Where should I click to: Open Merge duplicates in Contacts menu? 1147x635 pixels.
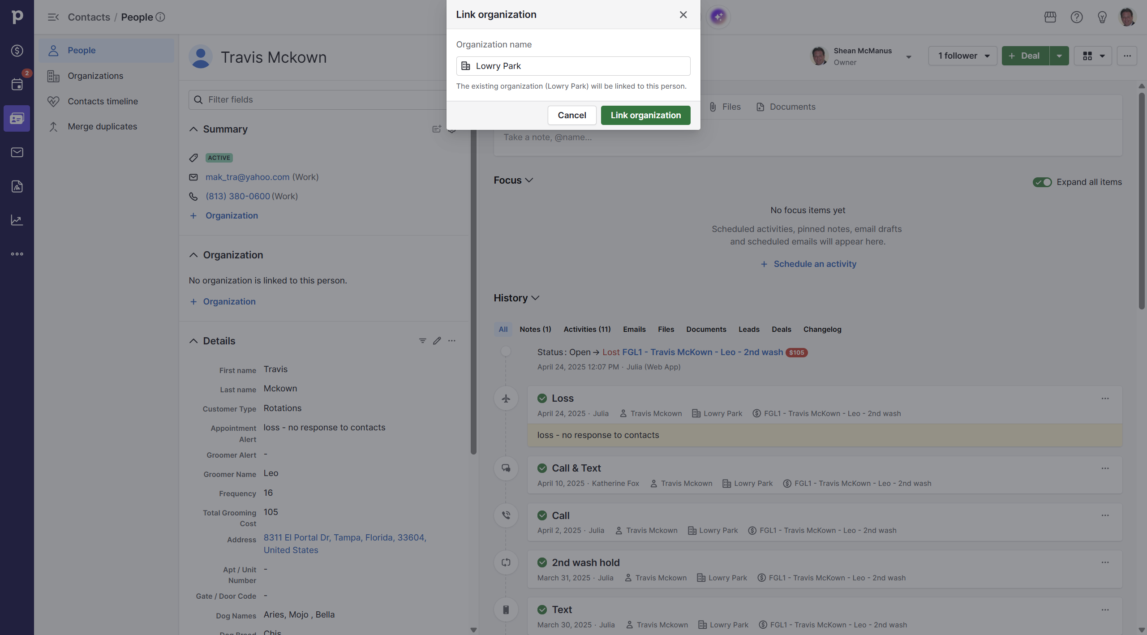pyautogui.click(x=102, y=126)
